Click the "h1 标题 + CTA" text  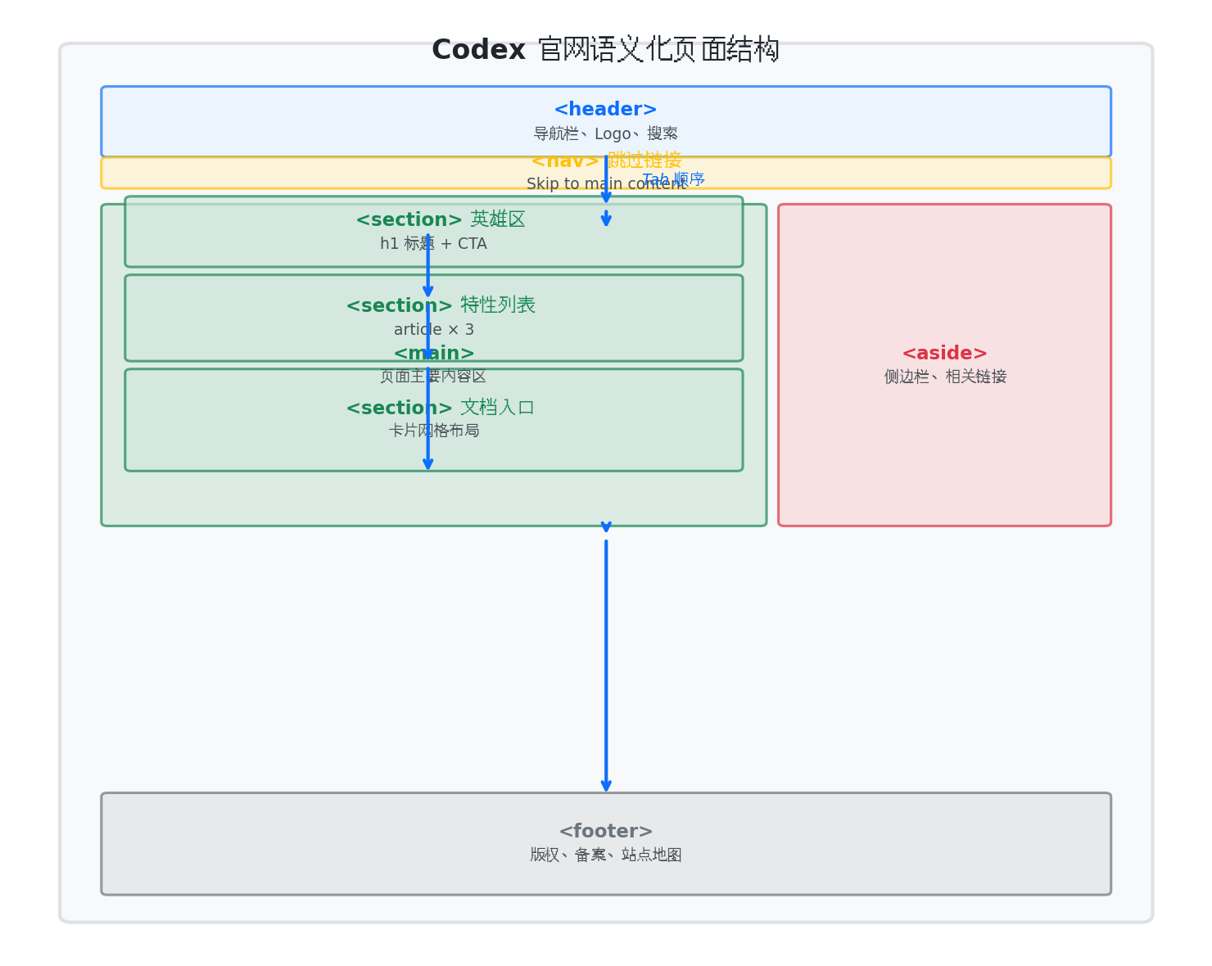click(433, 244)
